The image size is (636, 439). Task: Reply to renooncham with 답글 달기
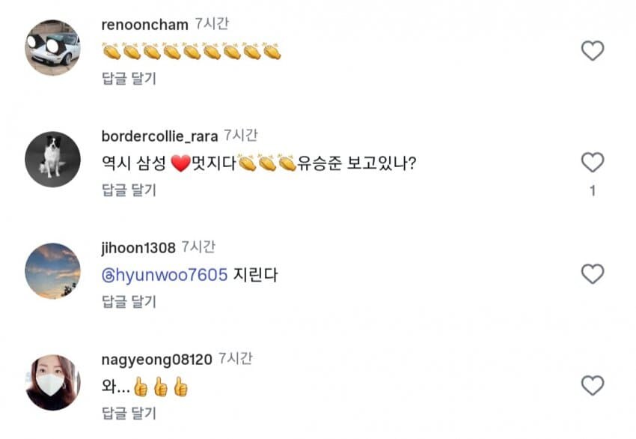click(x=129, y=78)
